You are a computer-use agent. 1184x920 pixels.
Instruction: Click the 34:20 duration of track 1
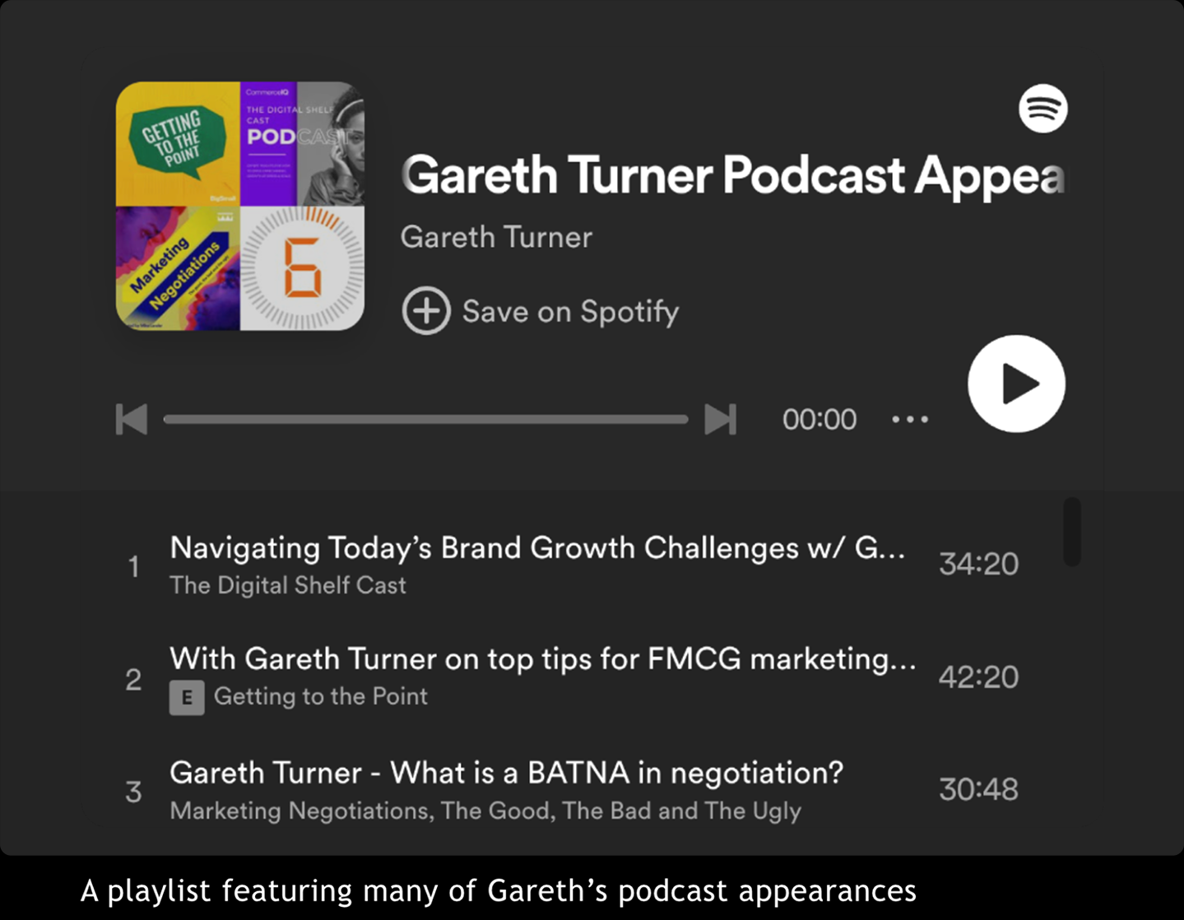point(979,564)
